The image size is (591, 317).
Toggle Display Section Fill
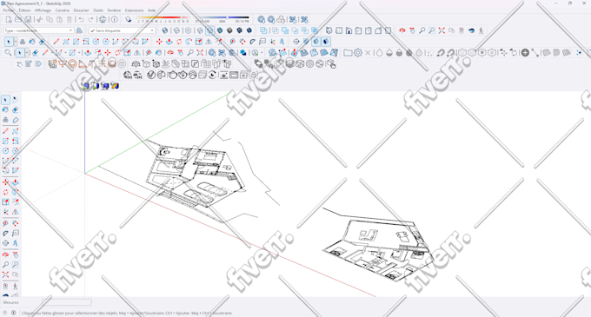(326, 42)
